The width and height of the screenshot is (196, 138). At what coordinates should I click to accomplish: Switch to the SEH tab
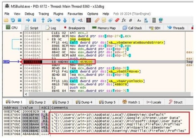[155, 28]
